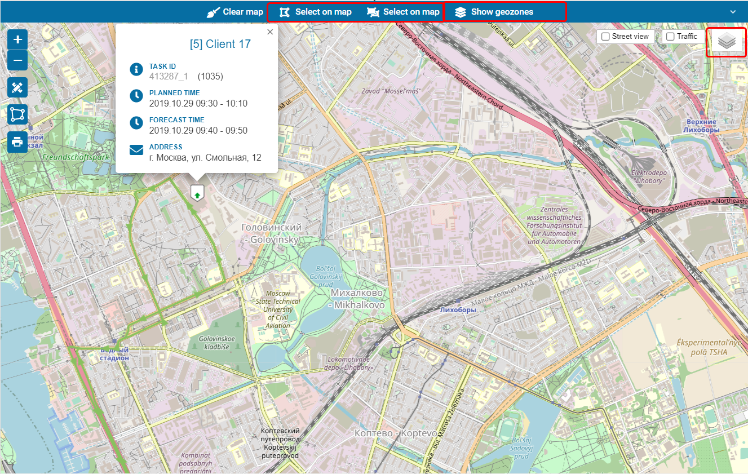Screen dimensions: 748x474
Task: Click the planned time clock icon
Action: [x=136, y=96]
